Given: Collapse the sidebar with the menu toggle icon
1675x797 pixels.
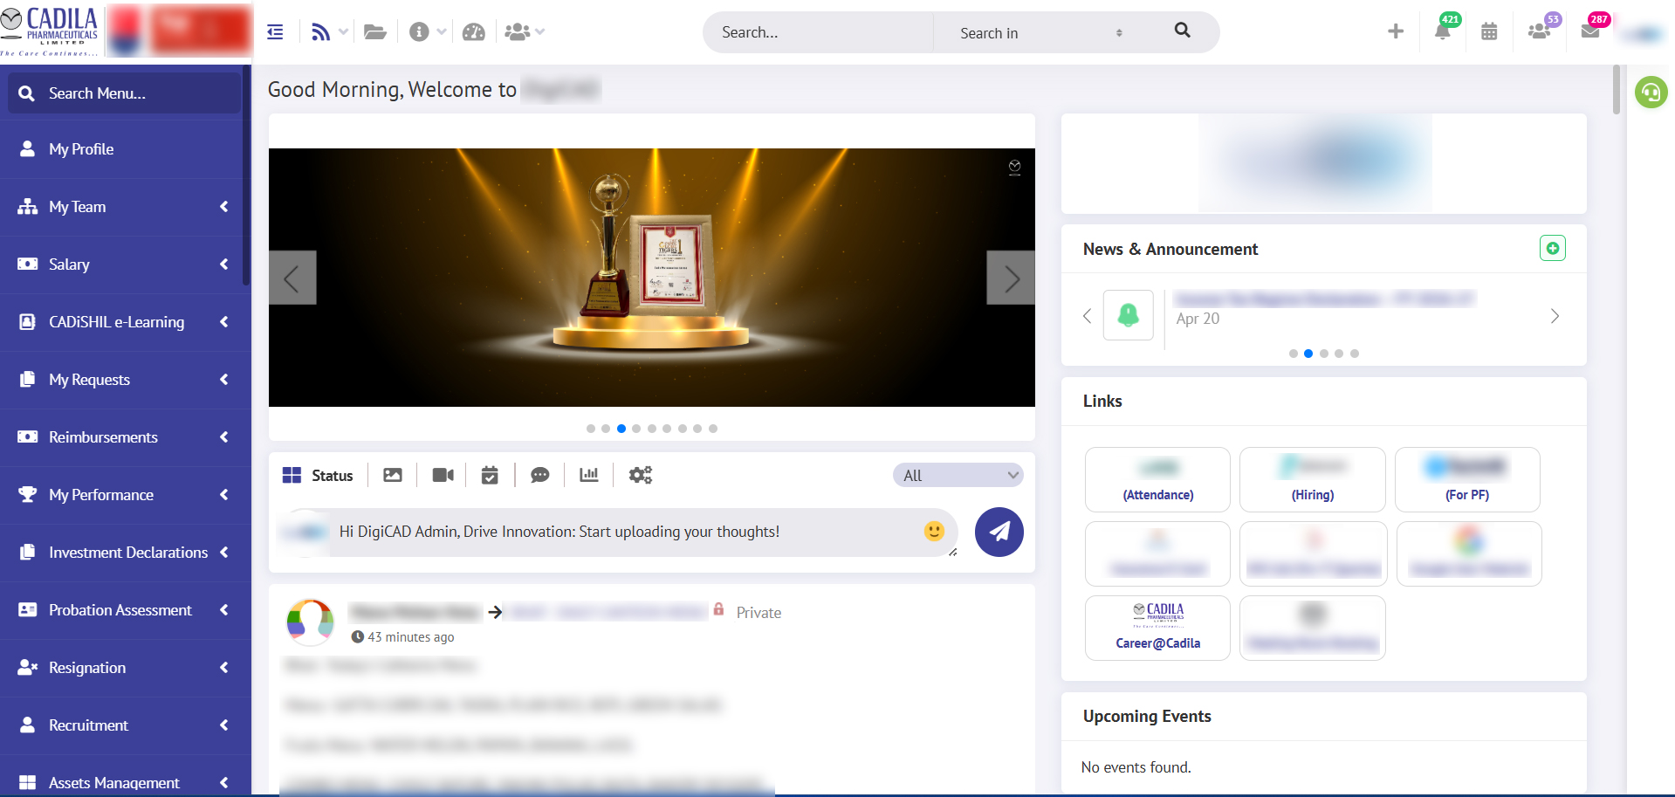Looking at the screenshot, I should [275, 32].
